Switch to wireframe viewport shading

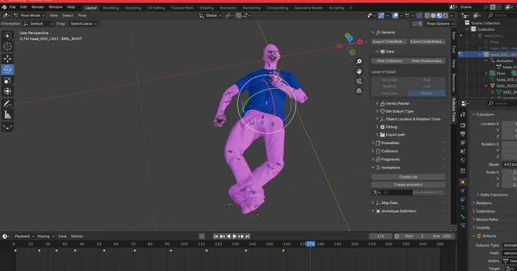coord(427,16)
